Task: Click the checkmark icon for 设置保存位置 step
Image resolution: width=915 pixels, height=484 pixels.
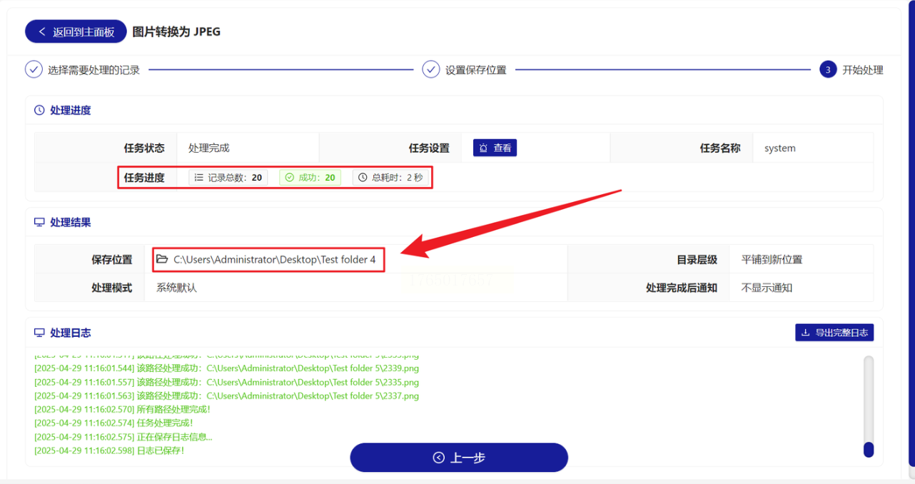Action: [430, 69]
